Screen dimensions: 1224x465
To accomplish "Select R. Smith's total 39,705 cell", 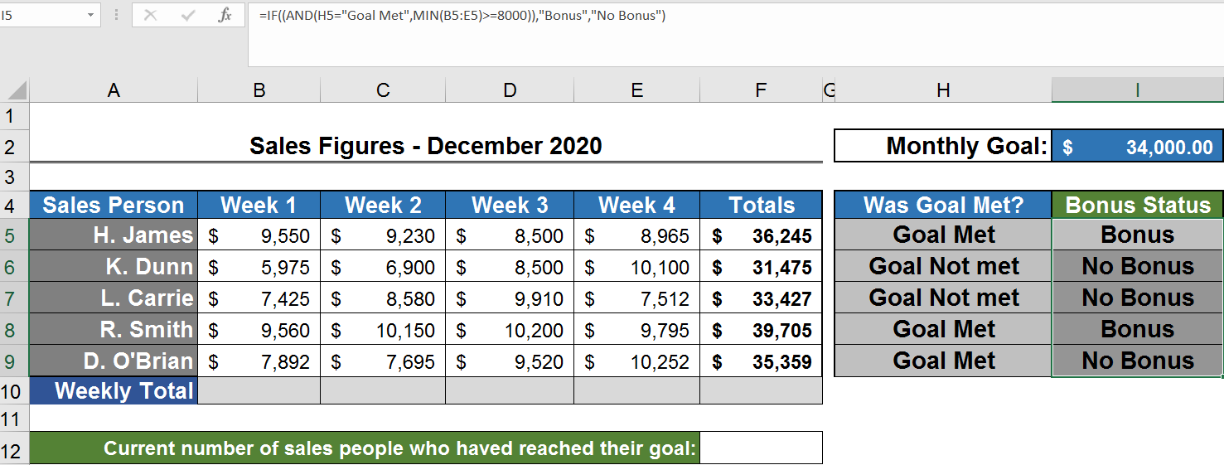I will tap(761, 330).
